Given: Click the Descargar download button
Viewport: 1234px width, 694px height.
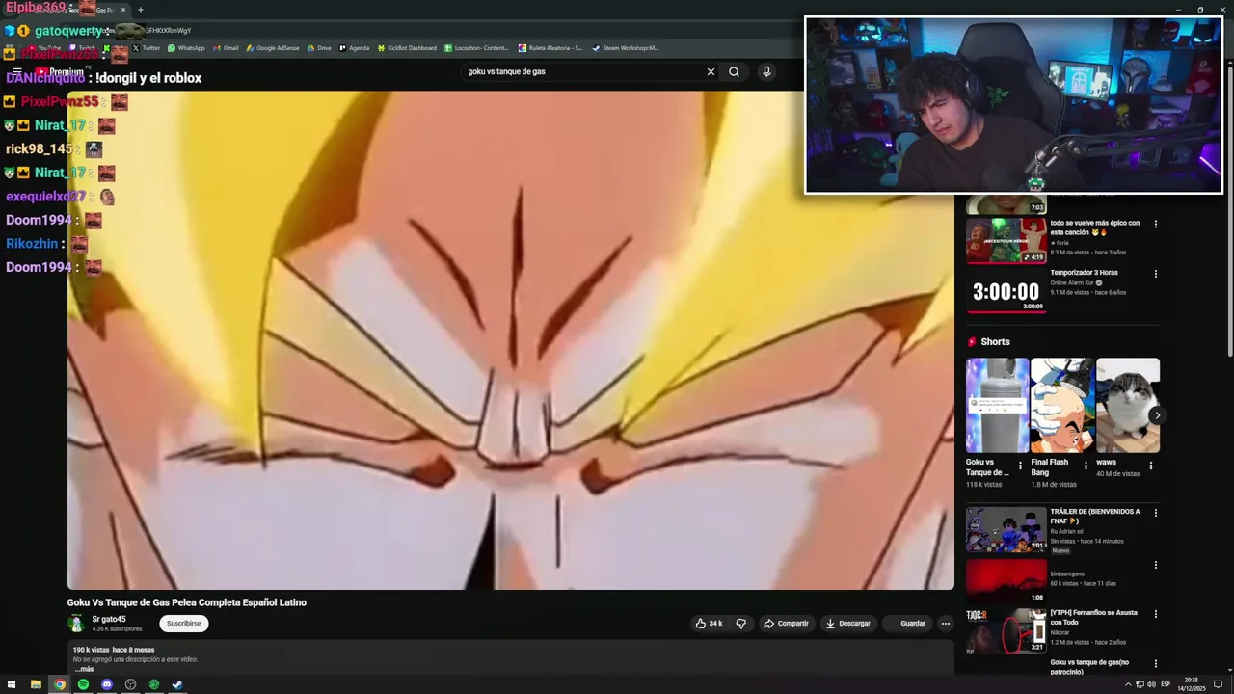Looking at the screenshot, I should point(847,624).
